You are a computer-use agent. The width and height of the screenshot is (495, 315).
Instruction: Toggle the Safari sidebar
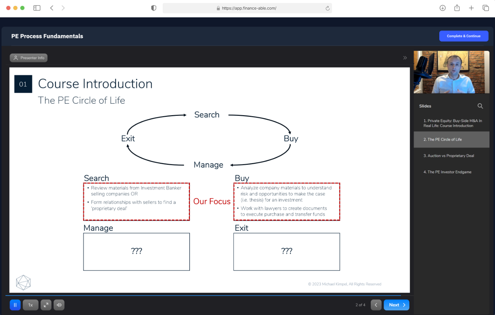click(37, 8)
